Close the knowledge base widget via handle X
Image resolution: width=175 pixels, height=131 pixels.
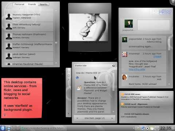(x=69, y=114)
